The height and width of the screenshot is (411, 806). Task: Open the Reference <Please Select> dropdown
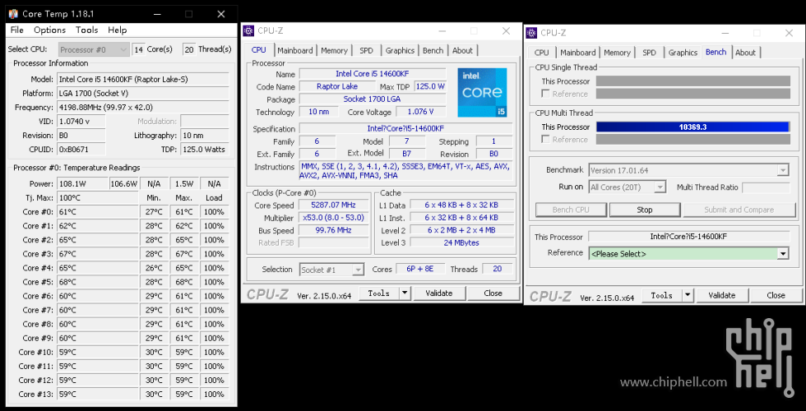click(689, 253)
